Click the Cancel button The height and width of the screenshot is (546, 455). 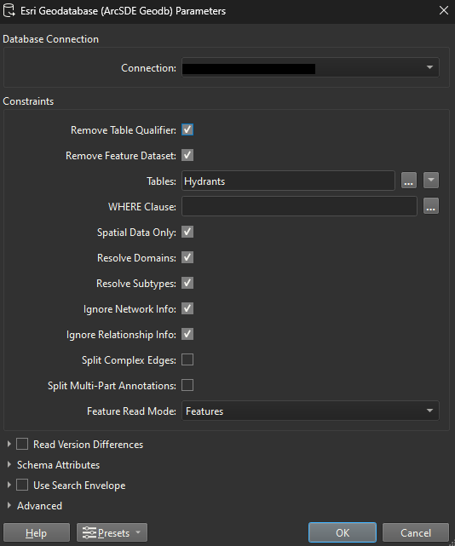[x=416, y=532]
